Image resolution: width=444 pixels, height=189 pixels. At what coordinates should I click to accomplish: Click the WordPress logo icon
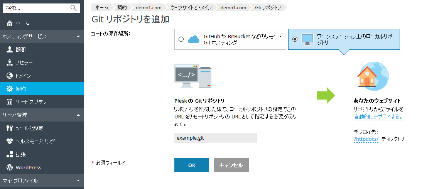pos(10,167)
